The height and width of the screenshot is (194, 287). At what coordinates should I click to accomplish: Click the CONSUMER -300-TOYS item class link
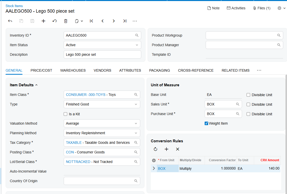(x=86, y=95)
